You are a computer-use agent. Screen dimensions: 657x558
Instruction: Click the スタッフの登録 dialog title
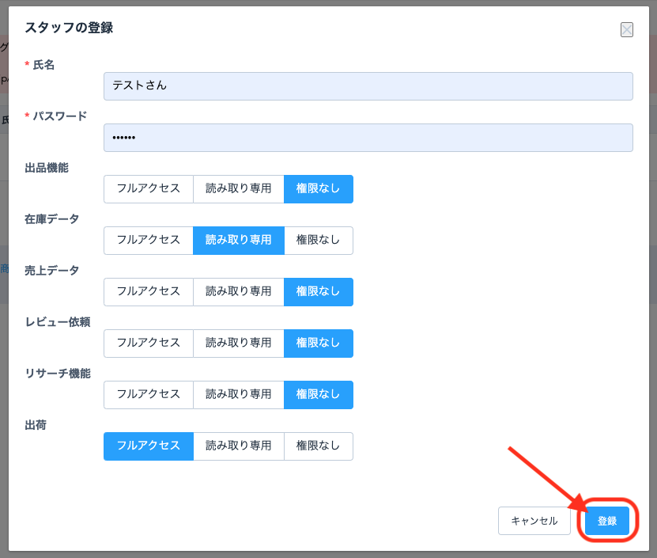[69, 28]
